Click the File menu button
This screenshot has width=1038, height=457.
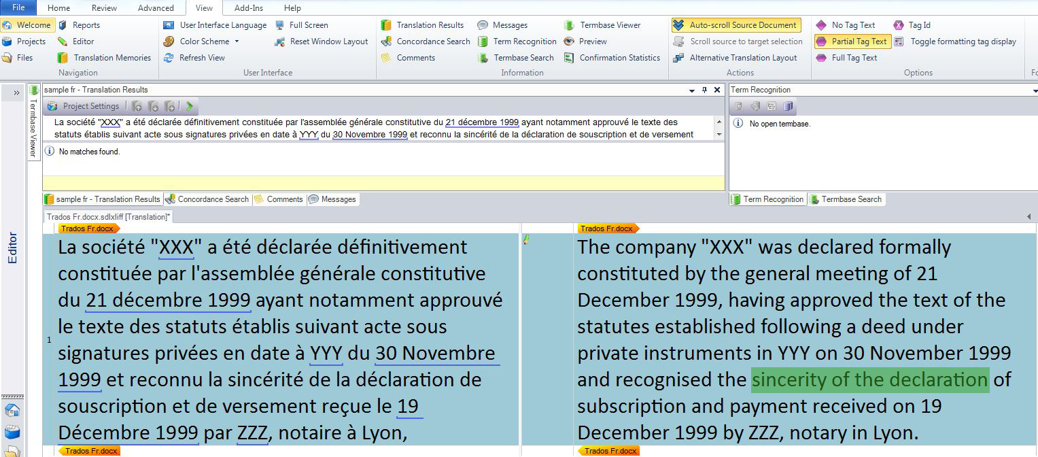click(x=19, y=8)
